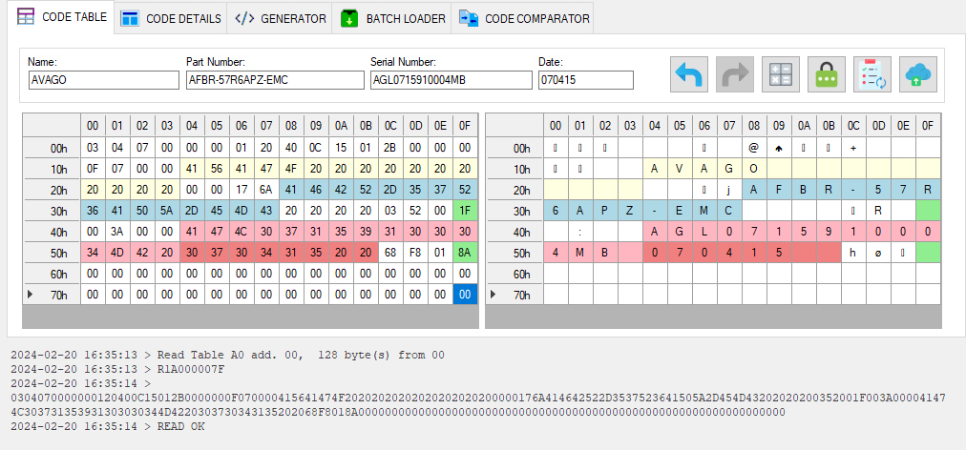Click the checklist clipboard icon
Screen dimensions: 966x450
pos(872,74)
